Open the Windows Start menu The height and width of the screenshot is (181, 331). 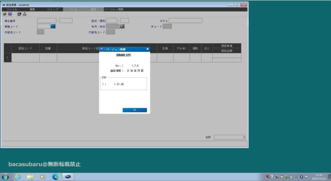(5, 177)
